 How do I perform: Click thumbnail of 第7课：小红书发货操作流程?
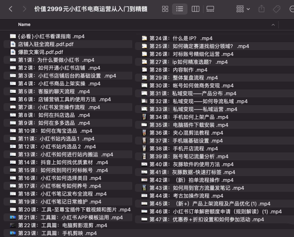(x=13, y=107)
